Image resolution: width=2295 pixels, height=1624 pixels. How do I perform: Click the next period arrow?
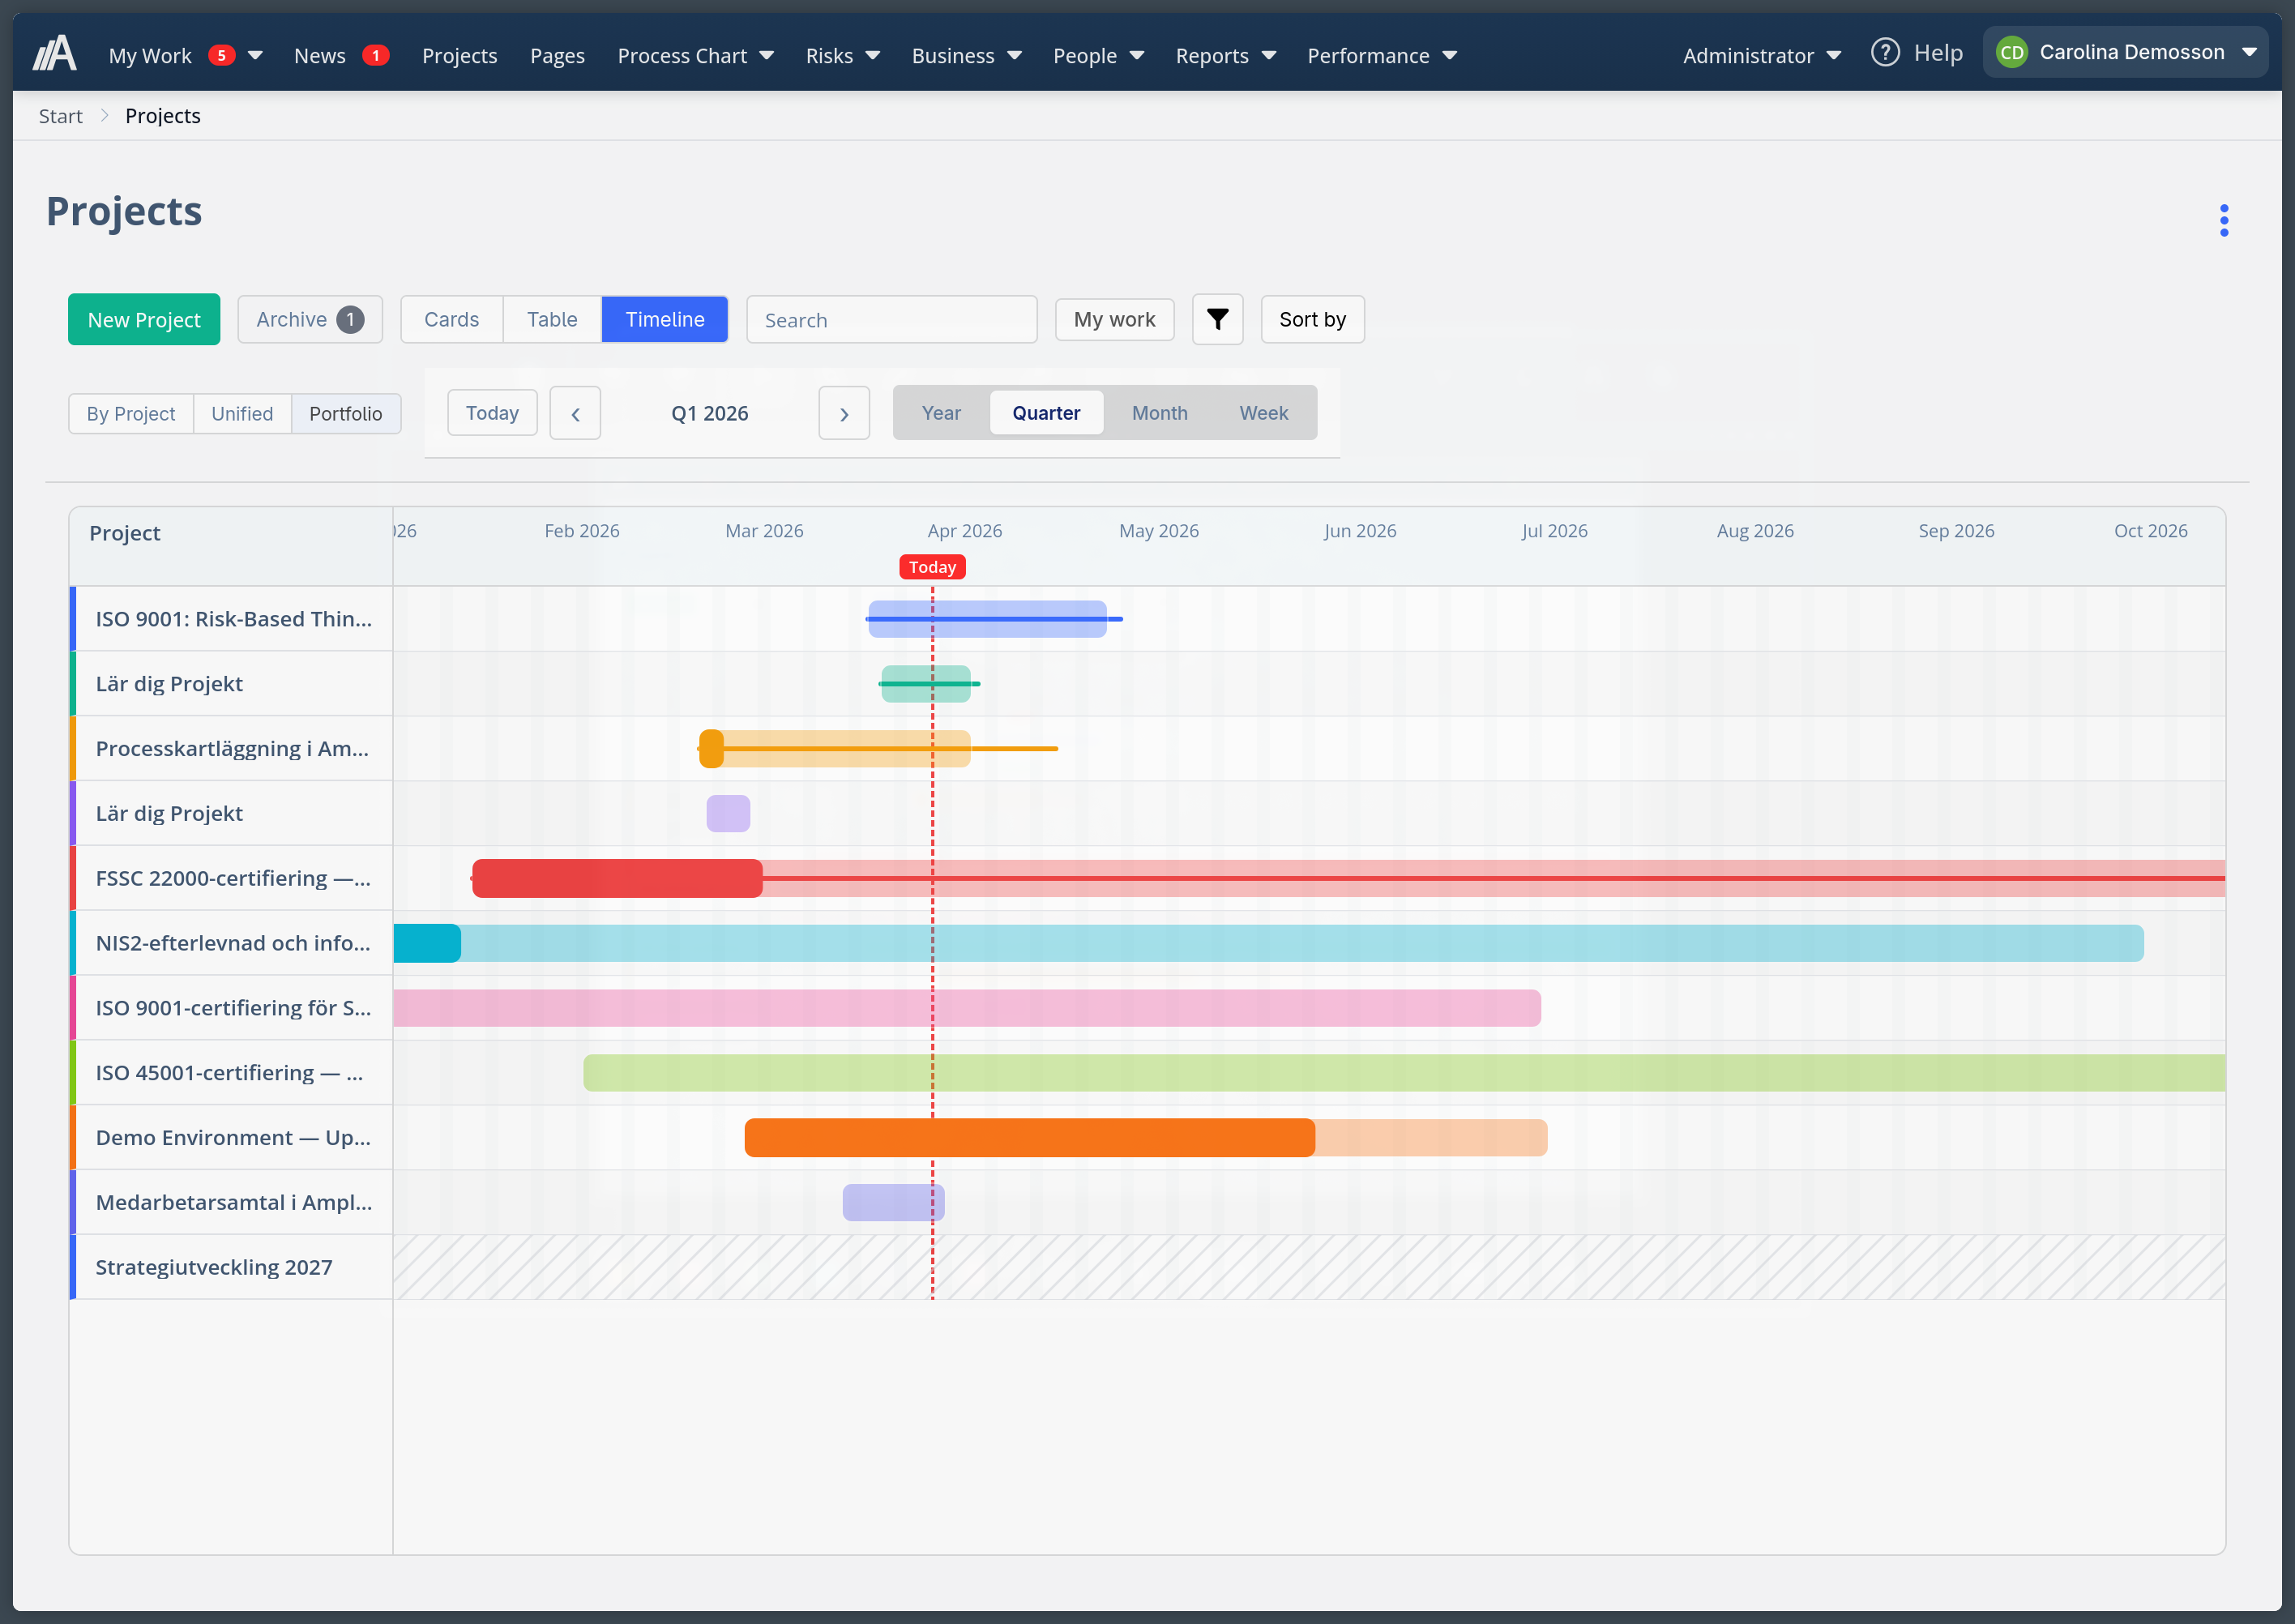844,412
